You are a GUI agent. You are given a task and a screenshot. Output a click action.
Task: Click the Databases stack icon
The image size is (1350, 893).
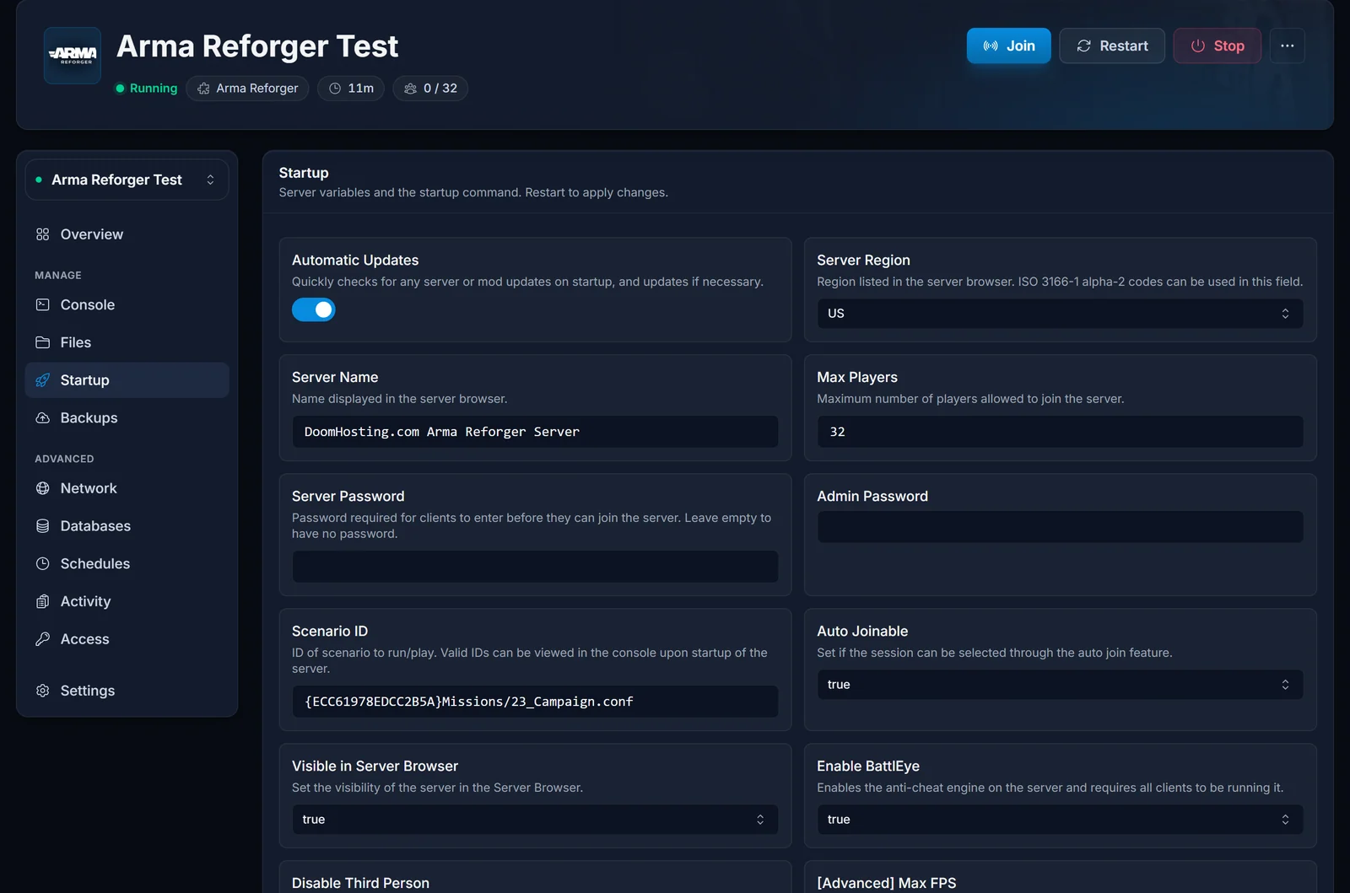[43, 526]
